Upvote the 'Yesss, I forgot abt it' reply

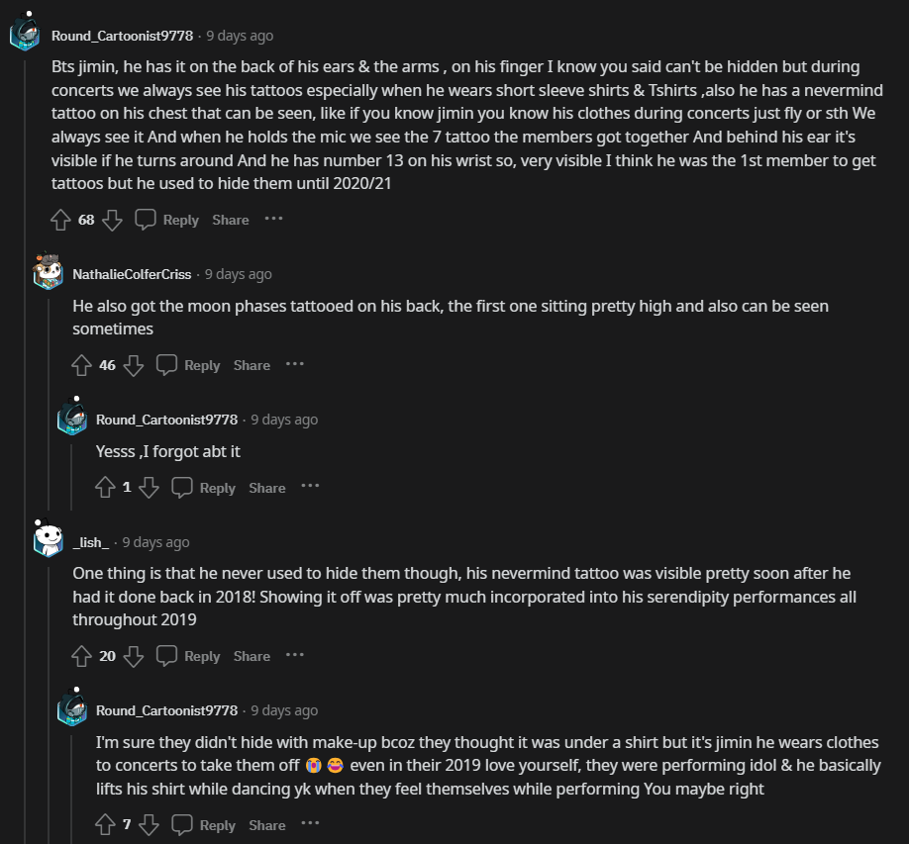click(106, 488)
